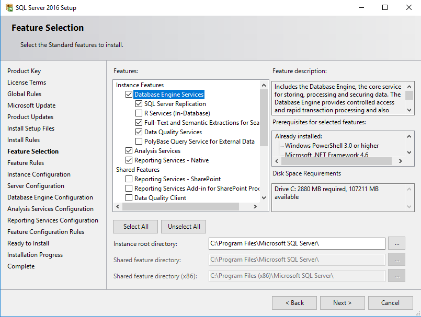The width and height of the screenshot is (421, 317).
Task: Toggle Reporting Services - Native checkbox
Action: [x=129, y=160]
